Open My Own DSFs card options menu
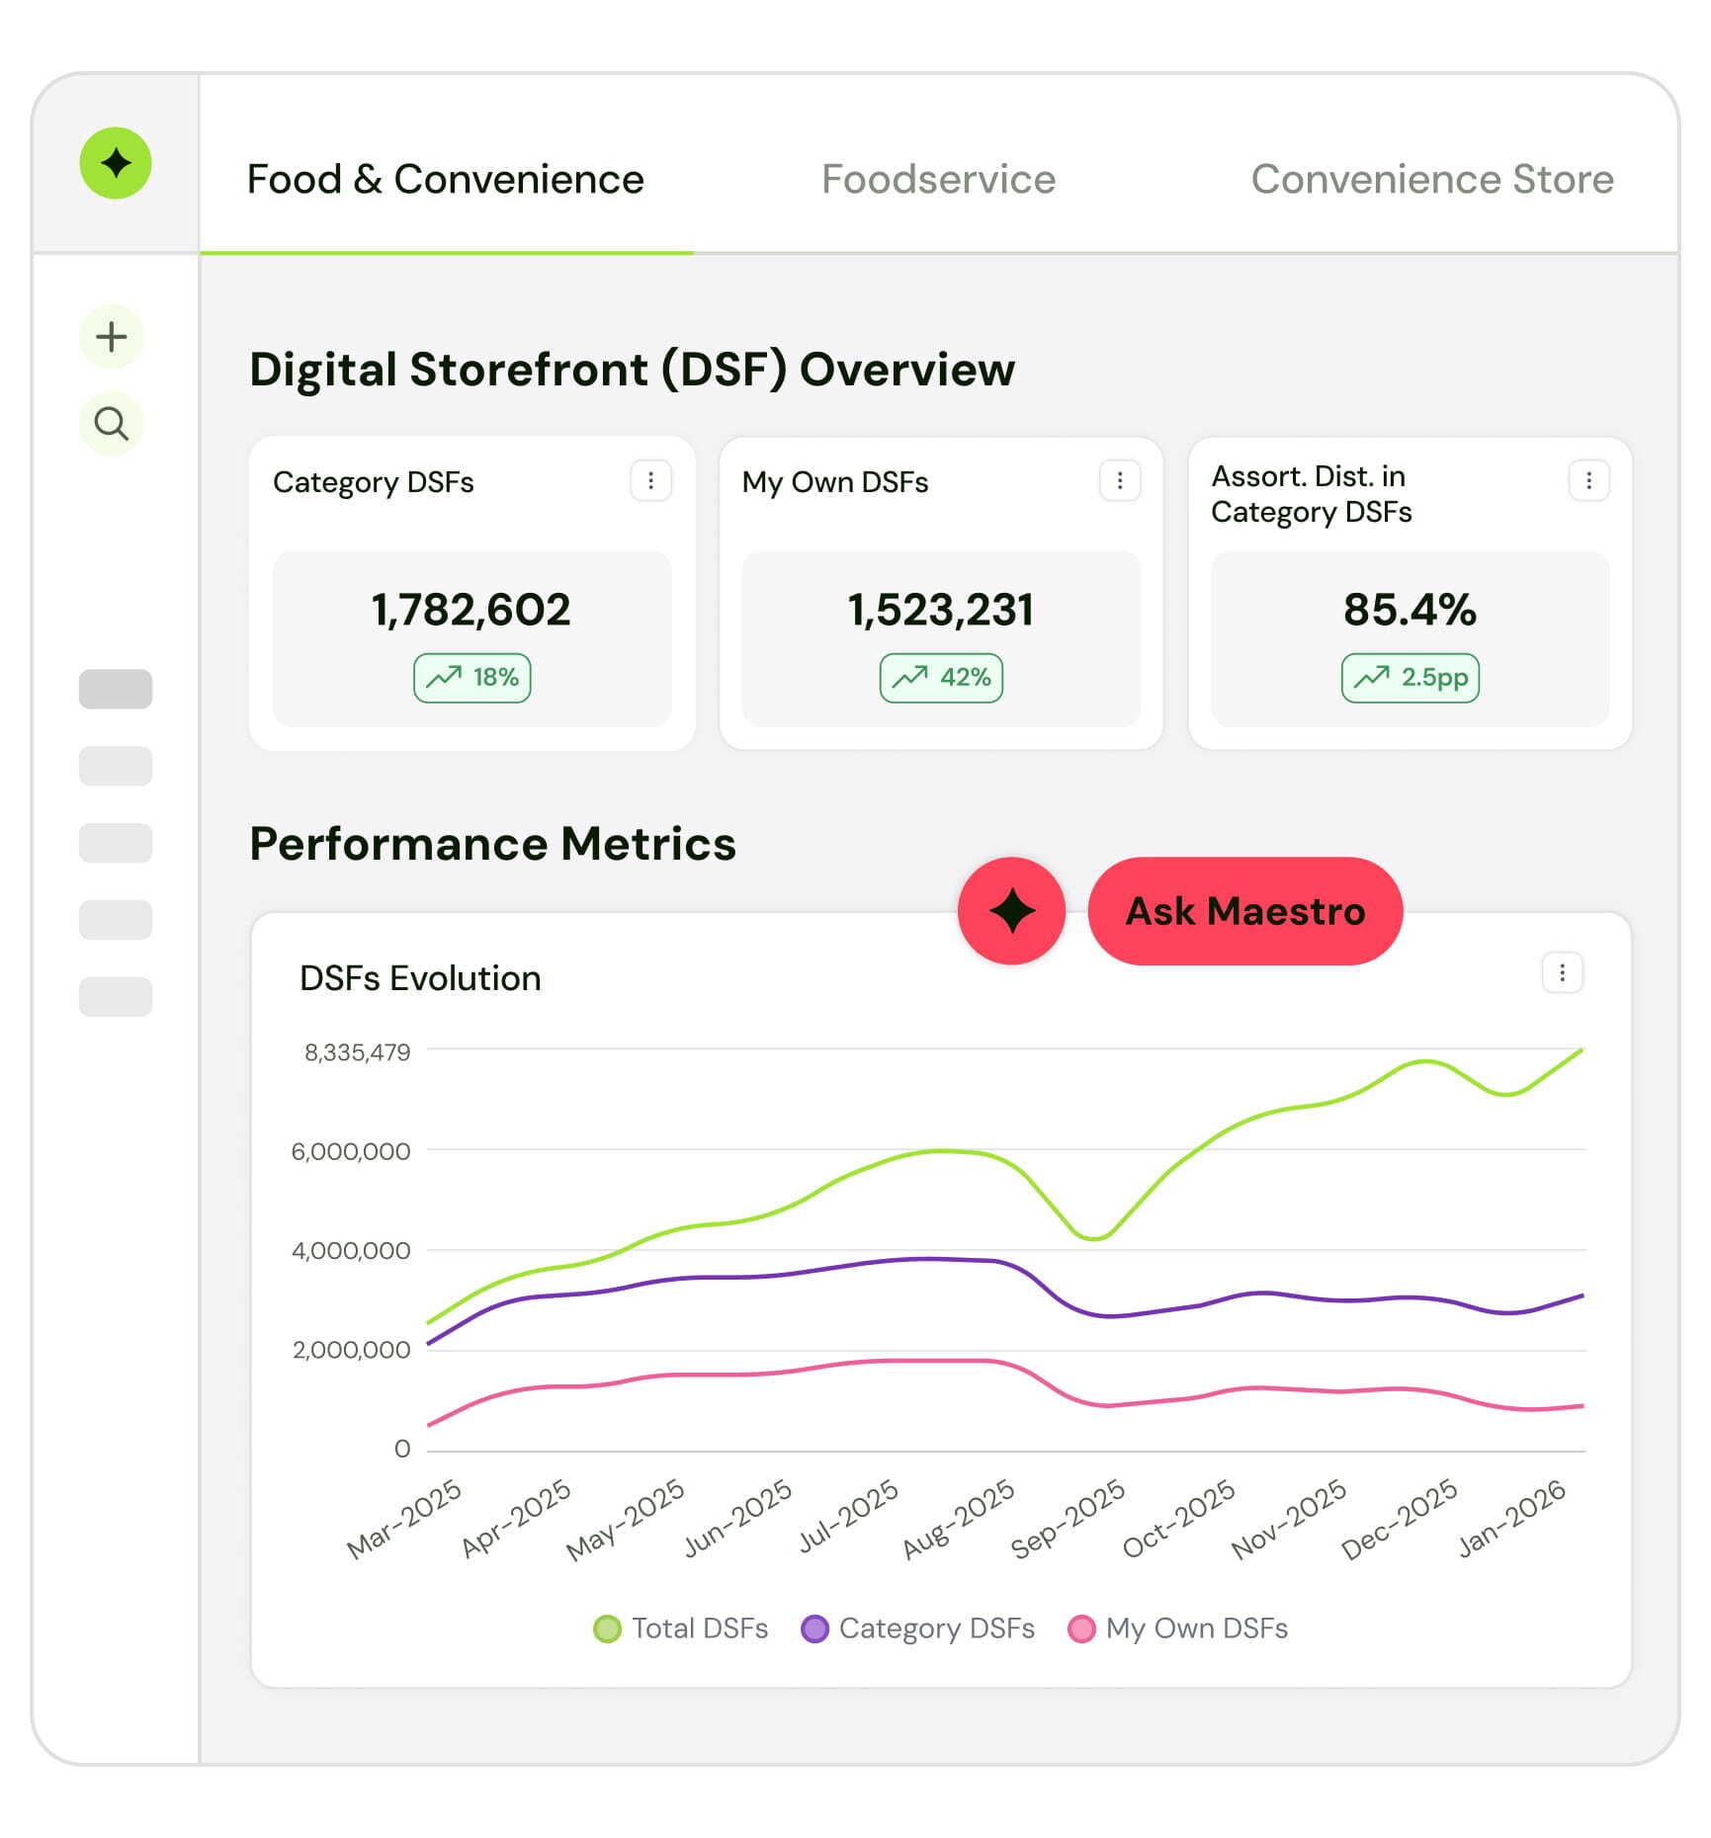 1120,480
